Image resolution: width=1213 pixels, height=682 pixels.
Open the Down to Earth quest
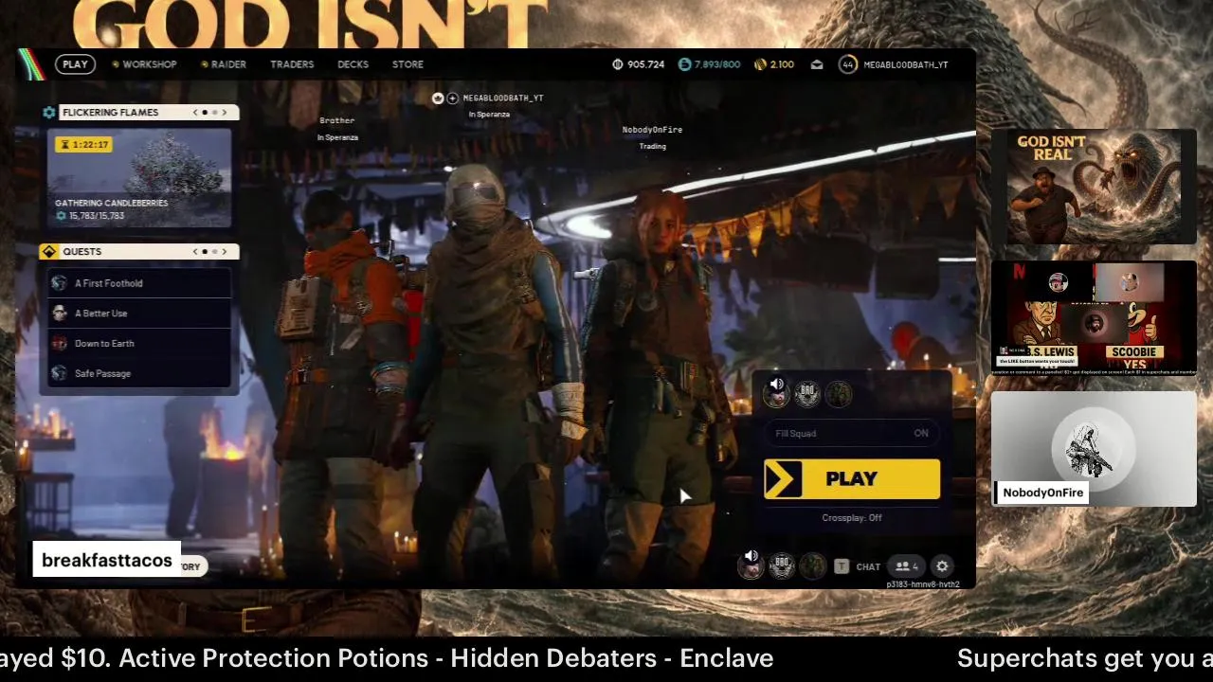(x=139, y=344)
